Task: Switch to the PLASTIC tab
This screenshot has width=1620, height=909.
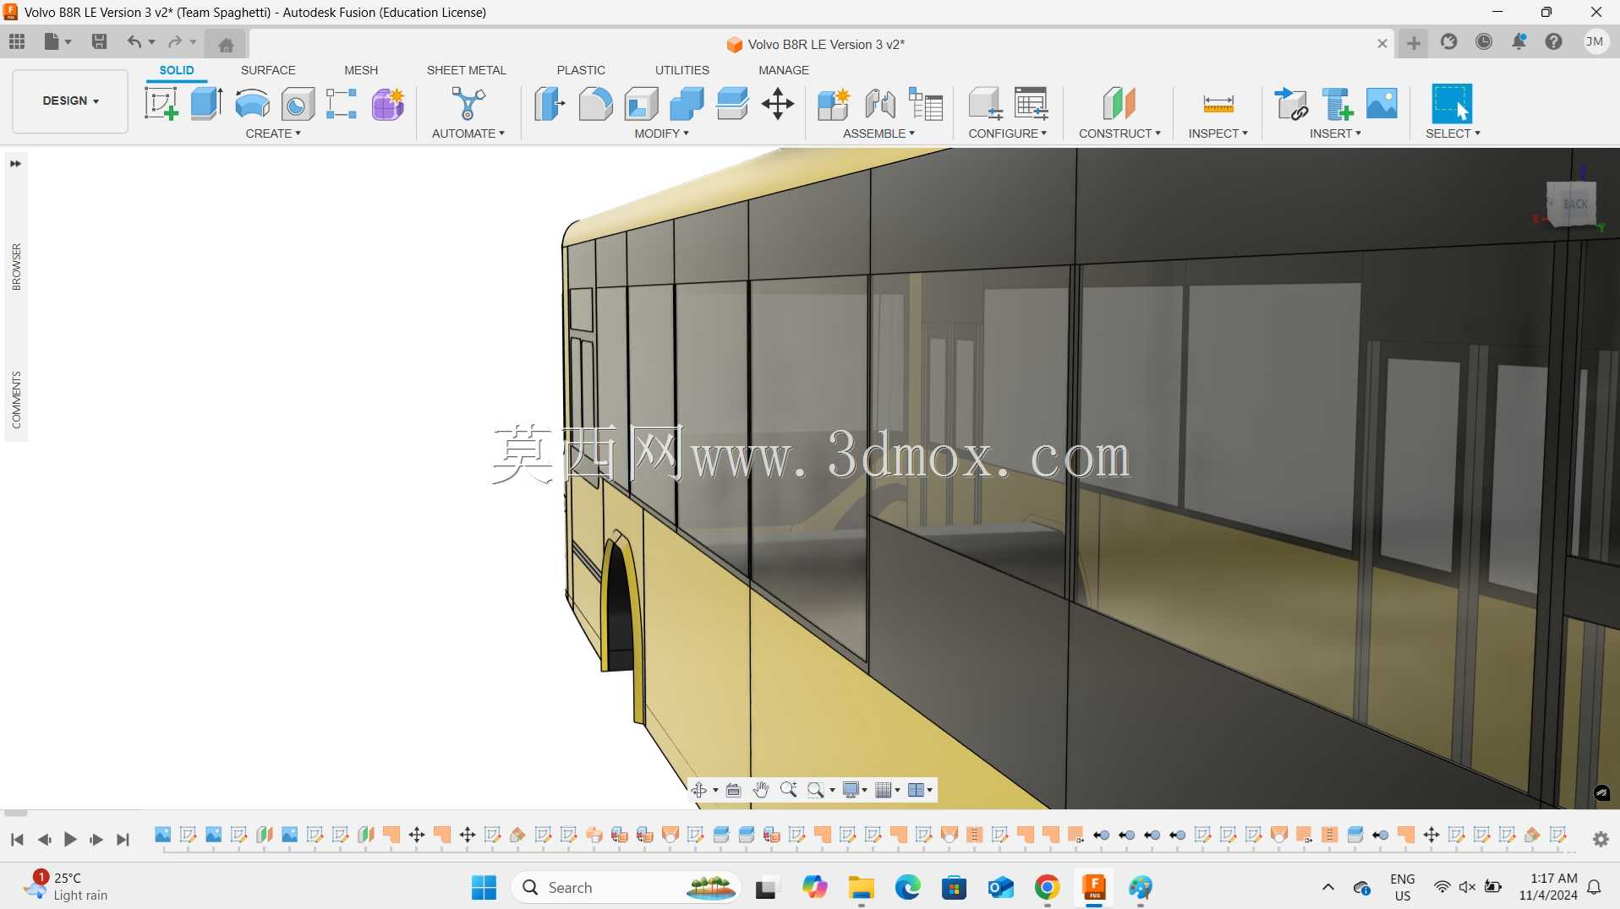Action: point(581,70)
